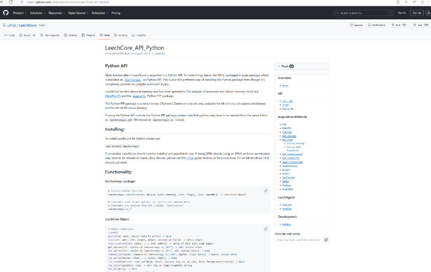Open the leechcorepyc PIP link

(x=133, y=80)
